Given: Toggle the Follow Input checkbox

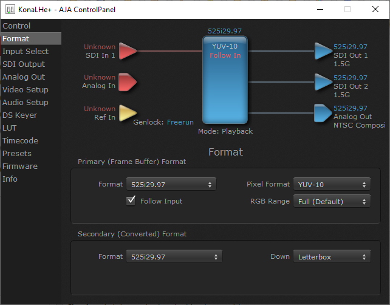Looking at the screenshot, I should (131, 200).
